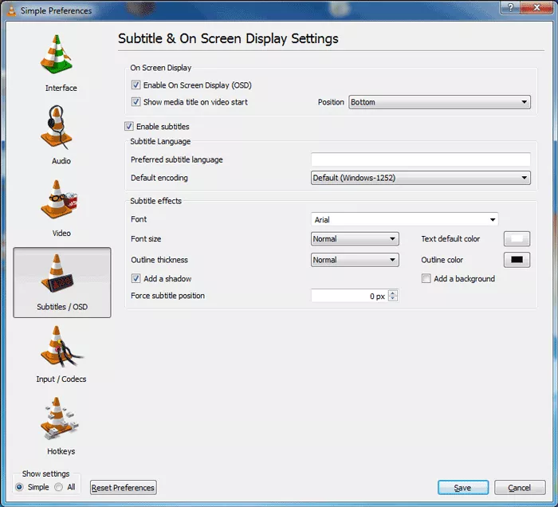Image resolution: width=558 pixels, height=507 pixels.
Task: Open the Hotkeys cone icon
Action: coord(59,419)
